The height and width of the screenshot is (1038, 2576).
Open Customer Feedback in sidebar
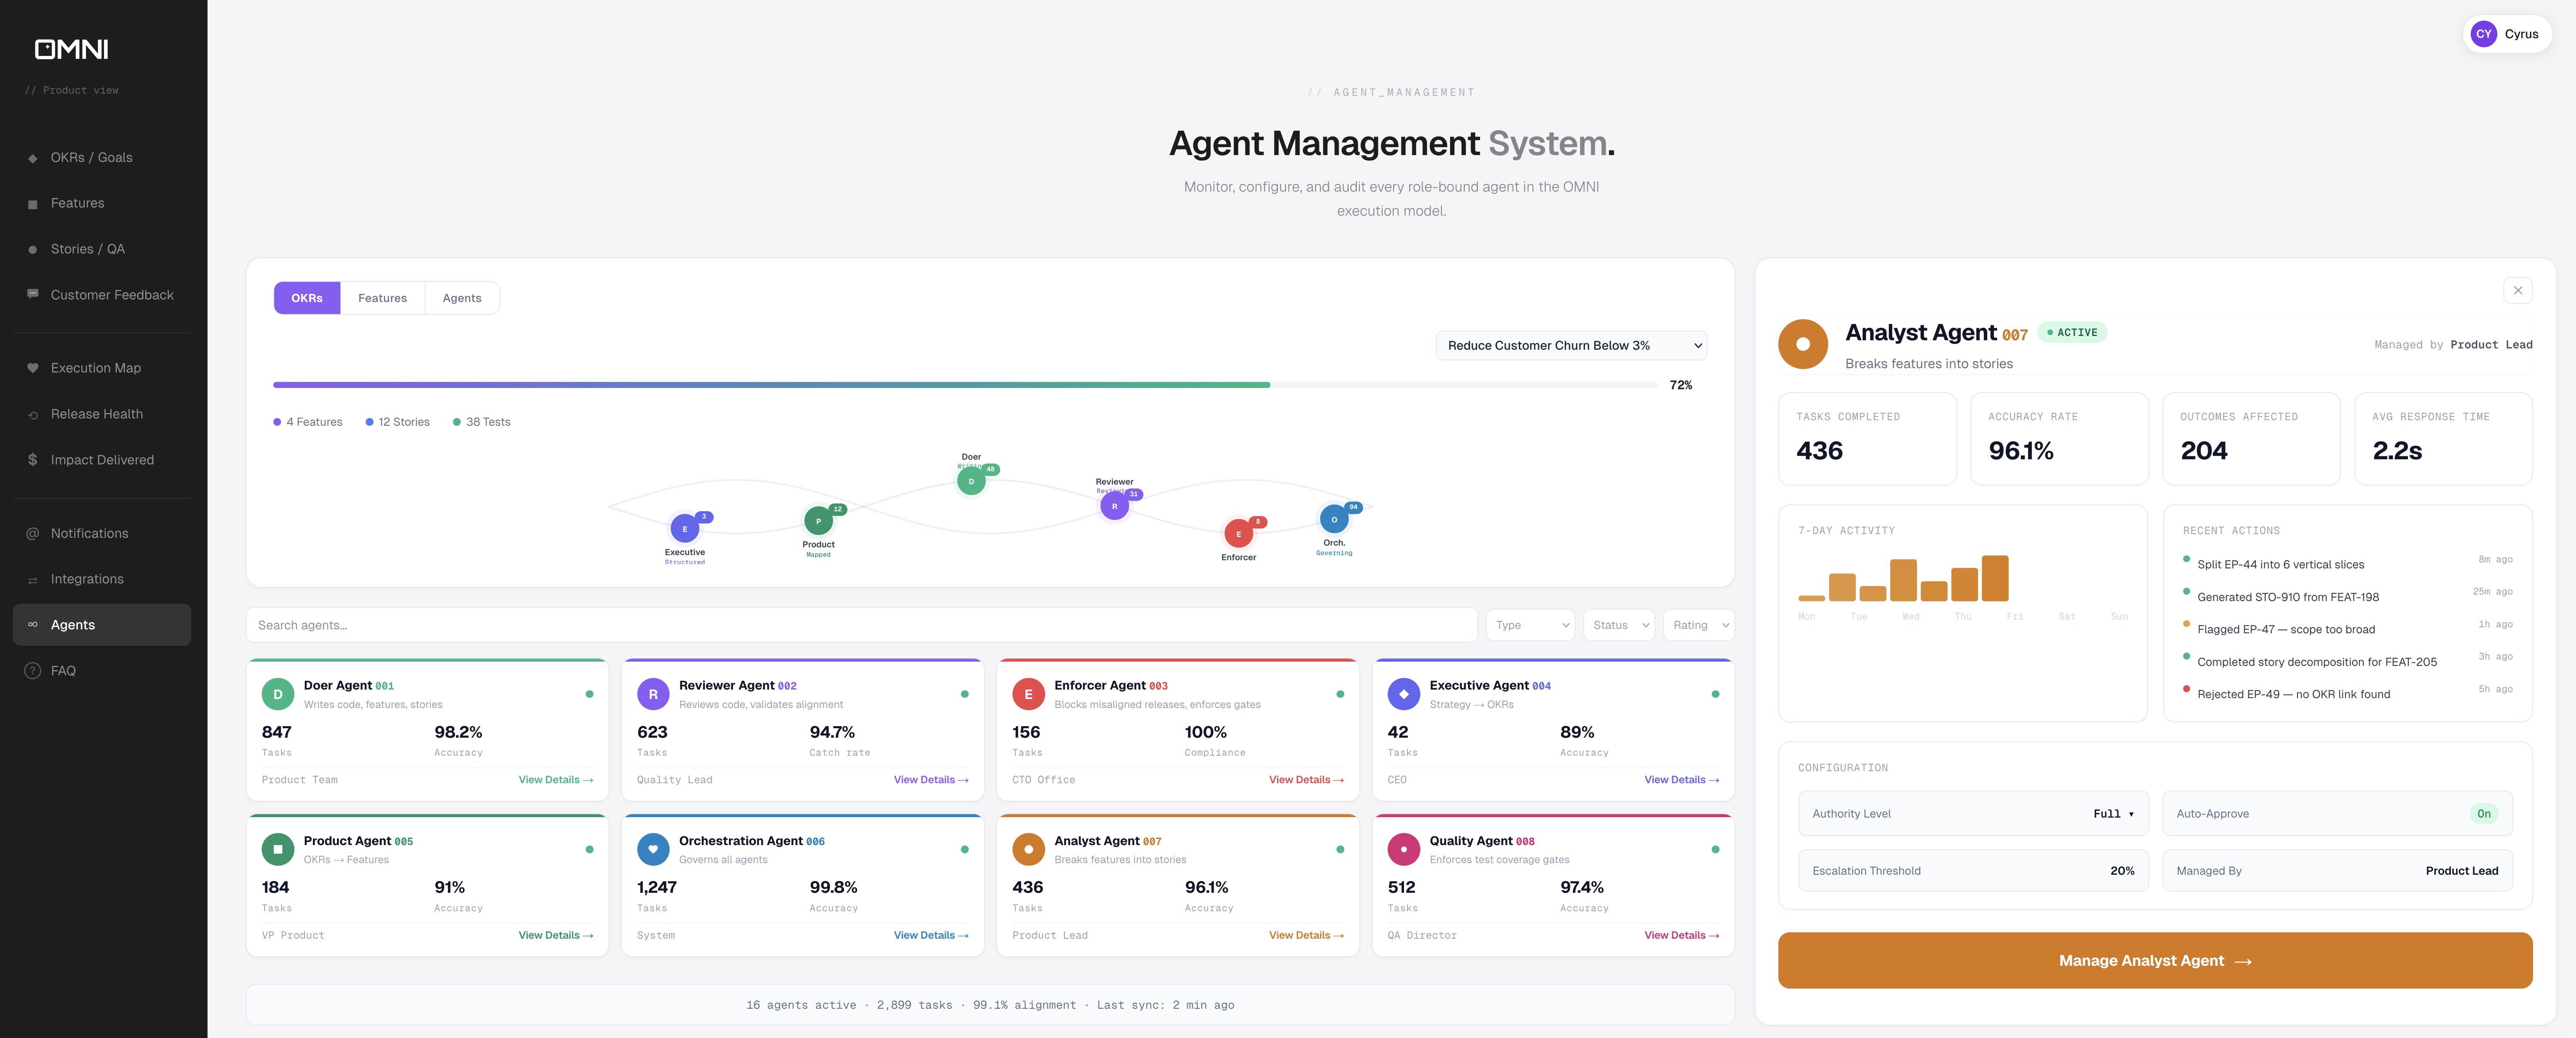112,295
